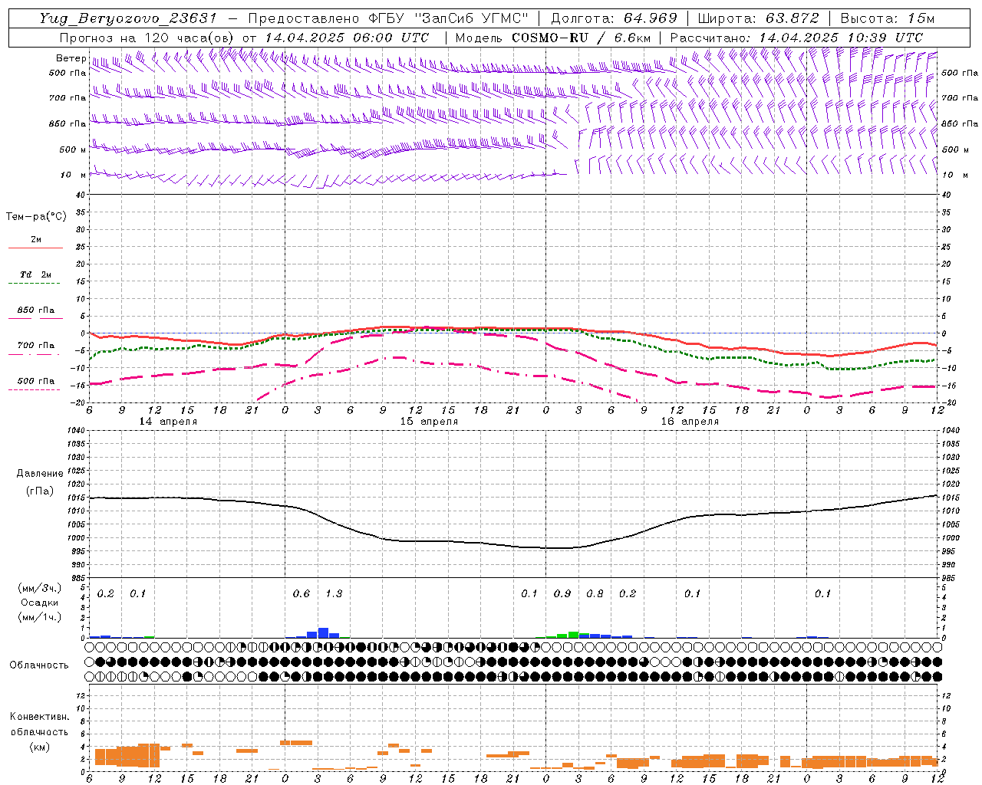
Task: Click the tallest green precipitation bar on 16 April
Action: click(573, 635)
